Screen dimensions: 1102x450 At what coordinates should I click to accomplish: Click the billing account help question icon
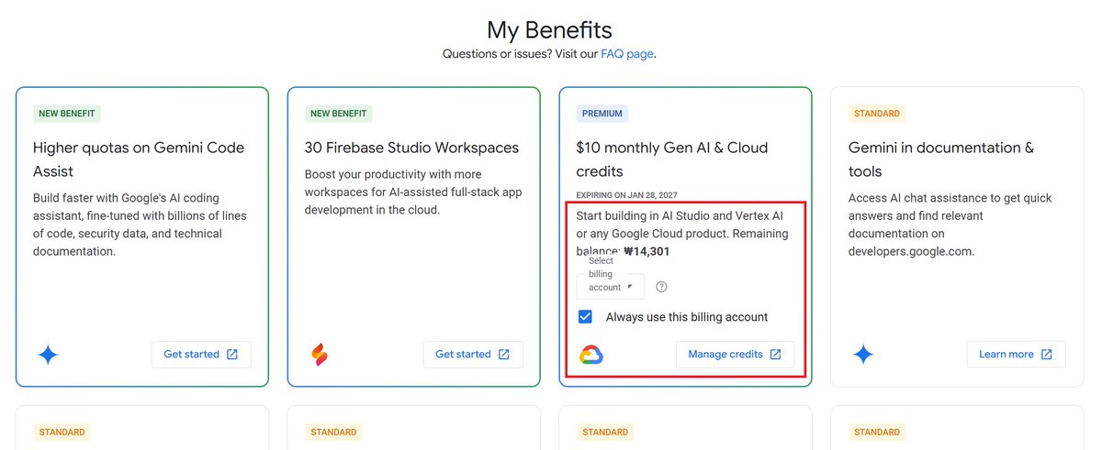(662, 287)
